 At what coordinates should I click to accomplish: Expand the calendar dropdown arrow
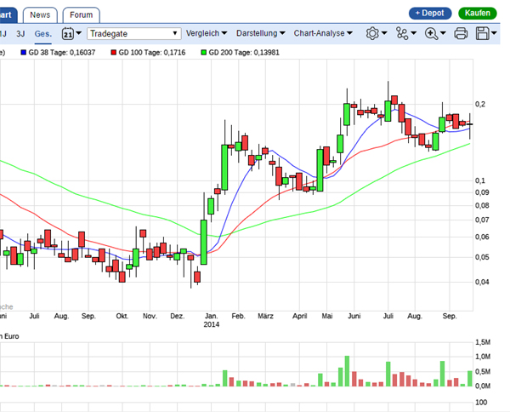[x=78, y=33]
